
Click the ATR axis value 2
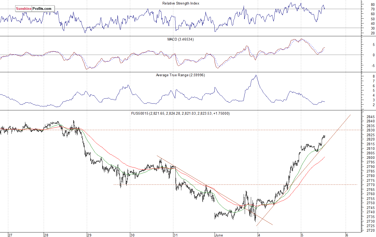(x=374, y=105)
